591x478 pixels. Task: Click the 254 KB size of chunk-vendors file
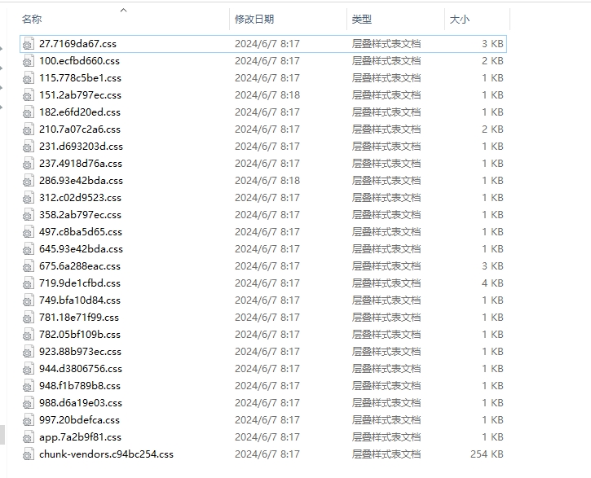pyautogui.click(x=487, y=454)
